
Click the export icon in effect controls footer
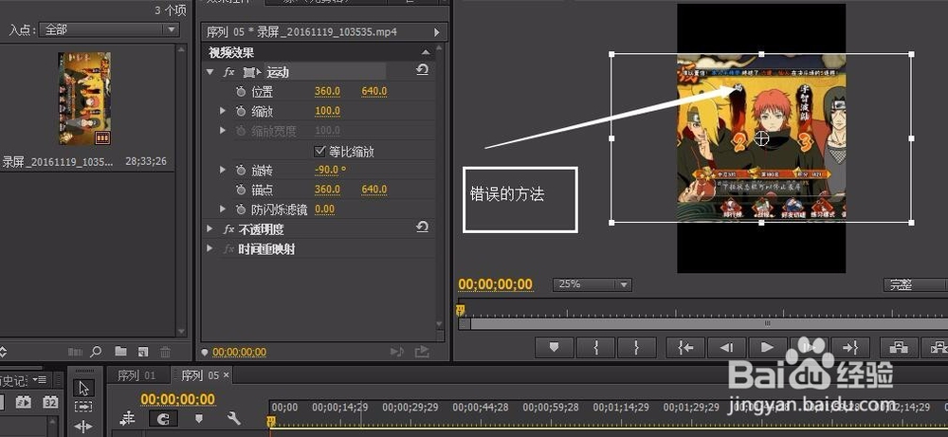[422, 351]
